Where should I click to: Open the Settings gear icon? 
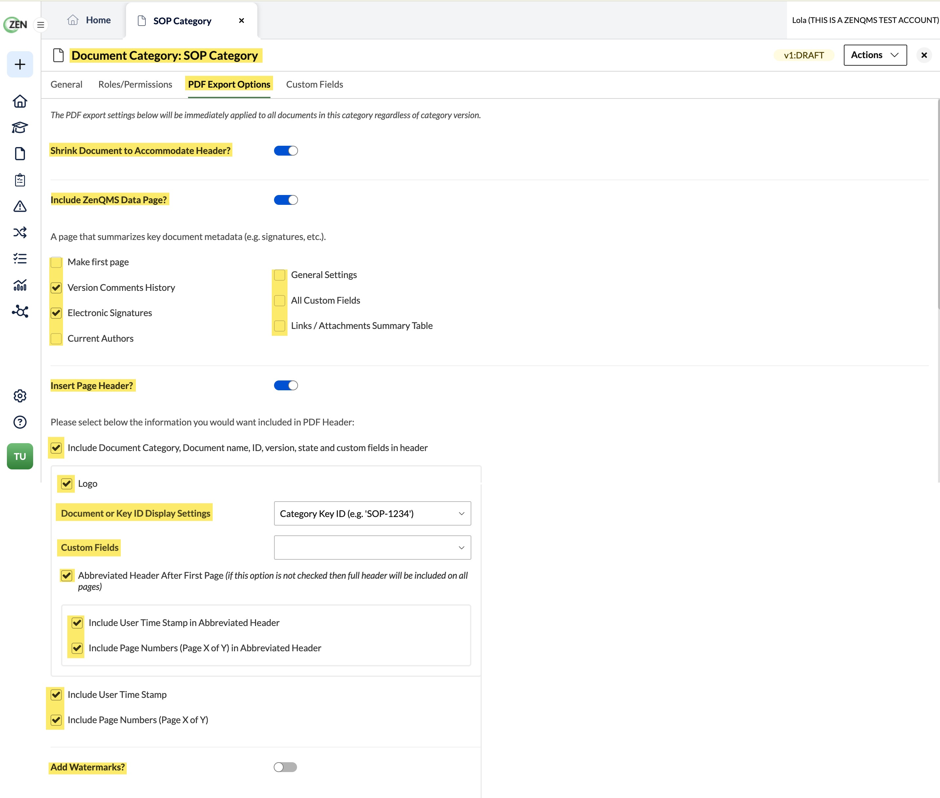[20, 396]
